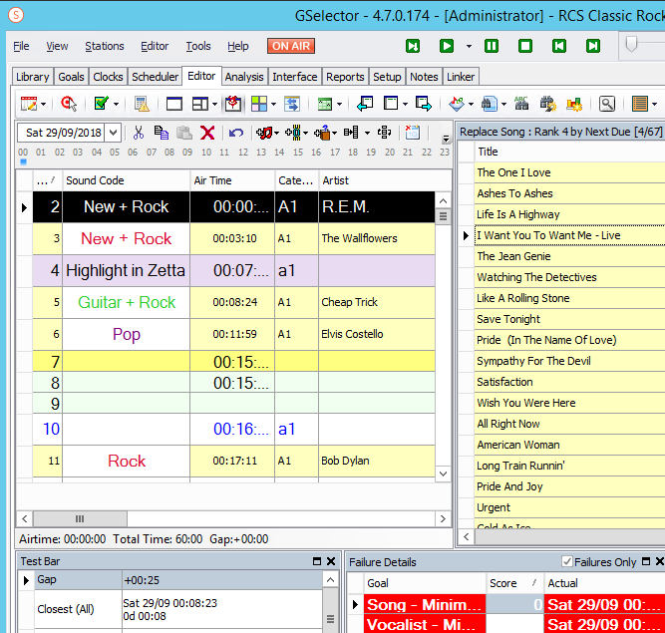This screenshot has width=665, height=633.
Task: Jump to hour 12 in timeline
Action: click(x=243, y=153)
